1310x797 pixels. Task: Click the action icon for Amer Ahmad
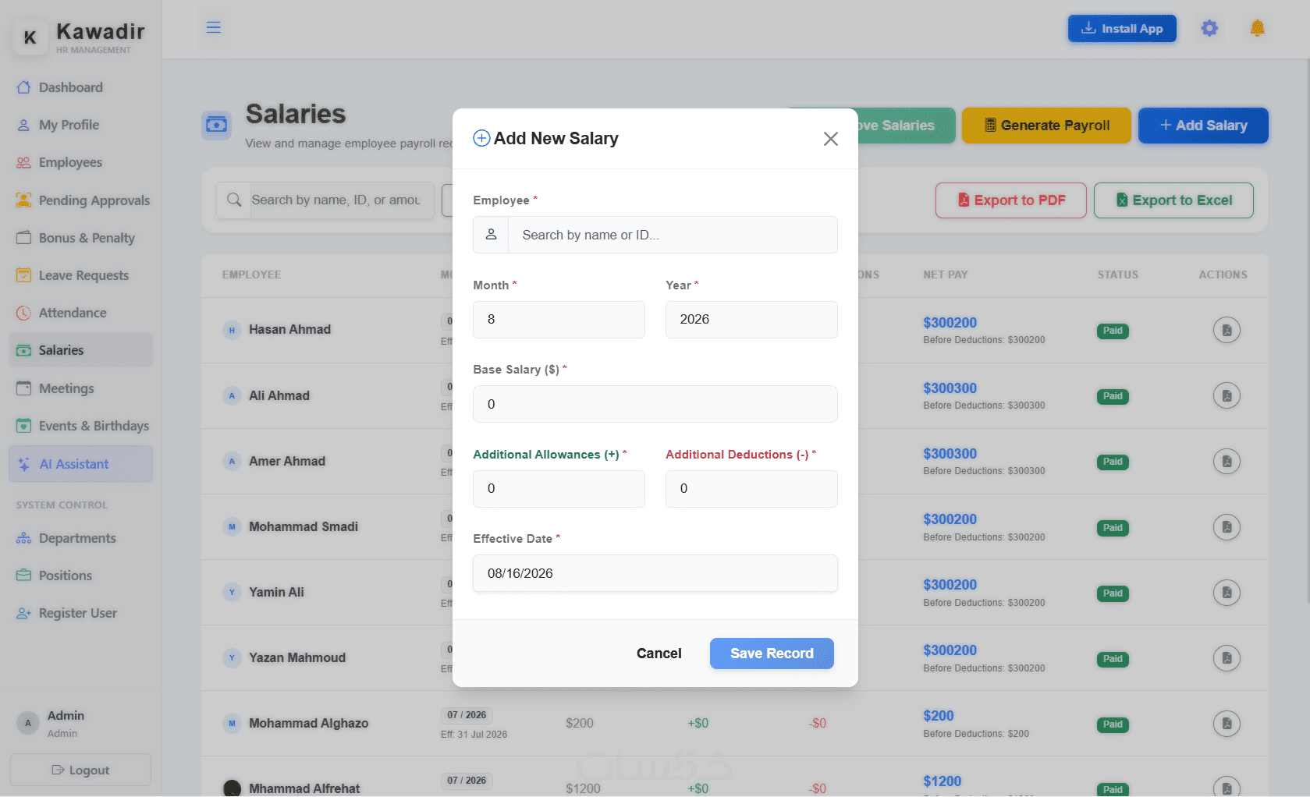1227,461
